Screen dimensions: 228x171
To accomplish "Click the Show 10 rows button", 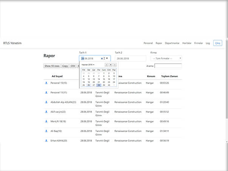I will point(52,66).
